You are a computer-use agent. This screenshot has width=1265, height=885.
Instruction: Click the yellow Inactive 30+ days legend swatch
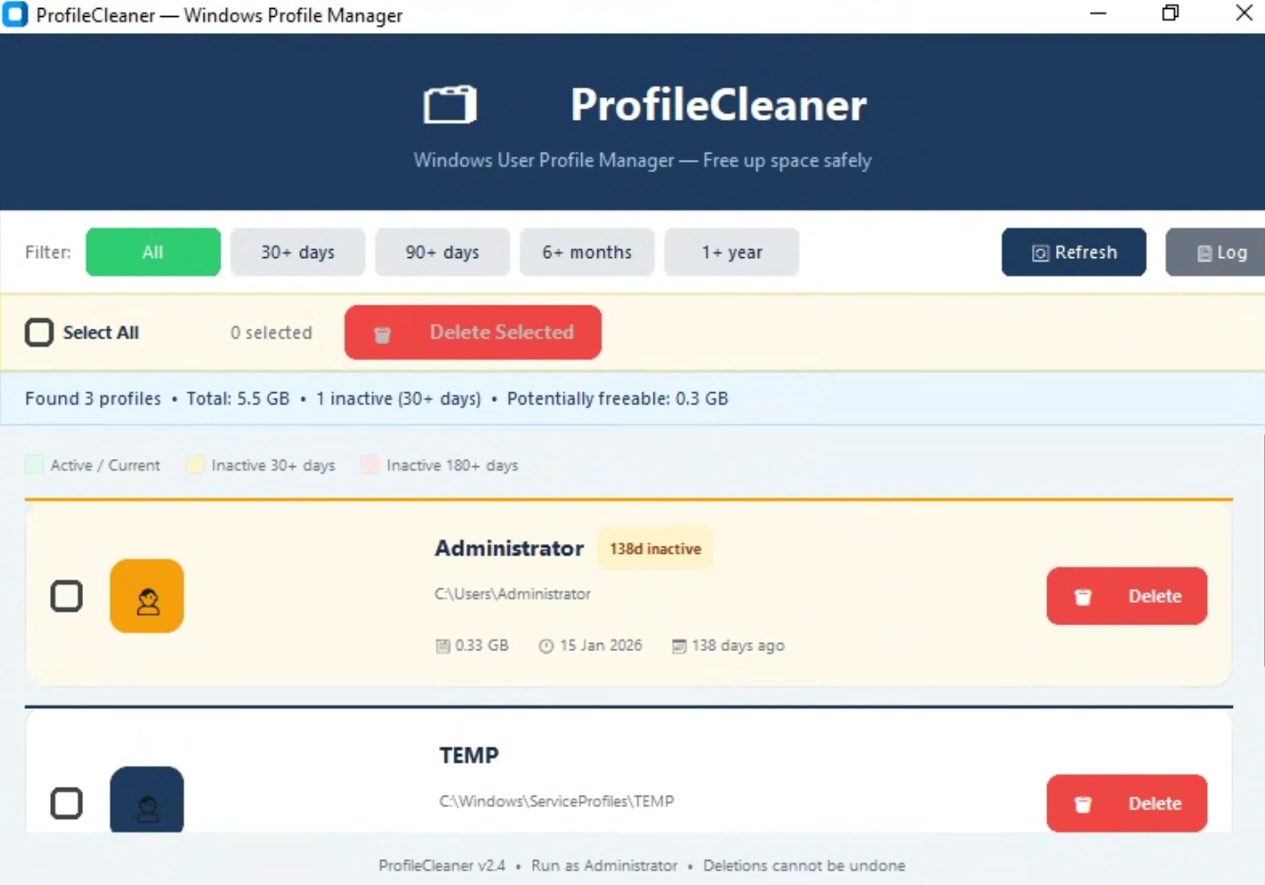click(195, 464)
